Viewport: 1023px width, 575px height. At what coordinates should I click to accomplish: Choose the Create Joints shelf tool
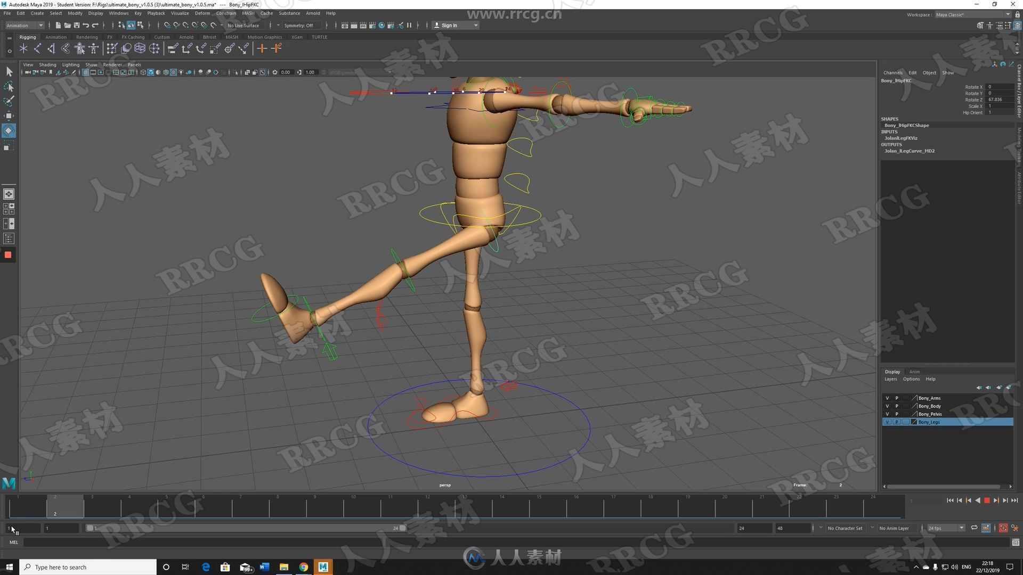pyautogui.click(x=37, y=49)
